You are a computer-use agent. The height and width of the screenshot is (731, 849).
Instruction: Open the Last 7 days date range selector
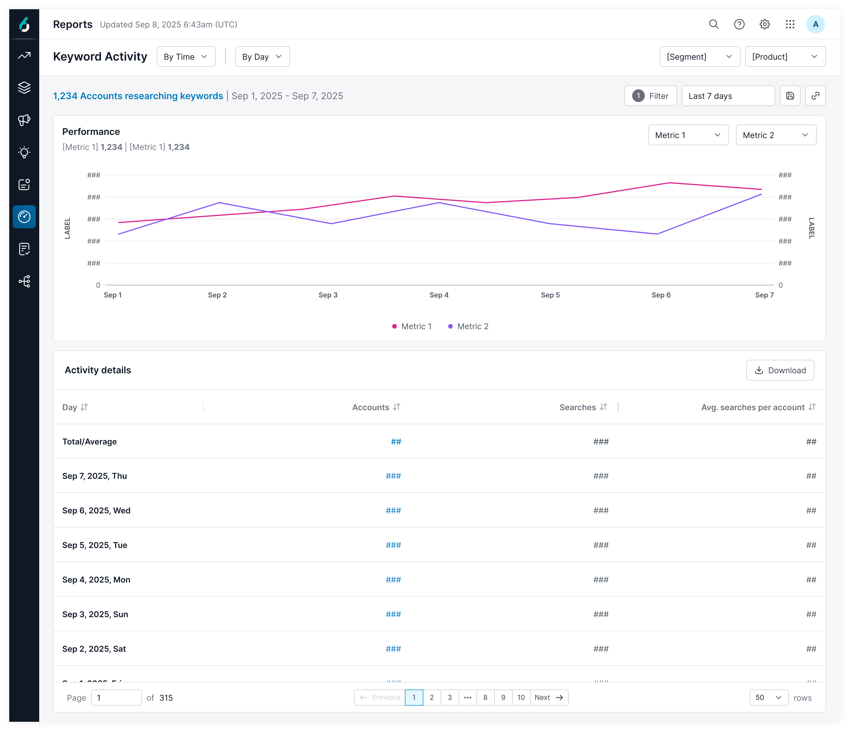[728, 95]
